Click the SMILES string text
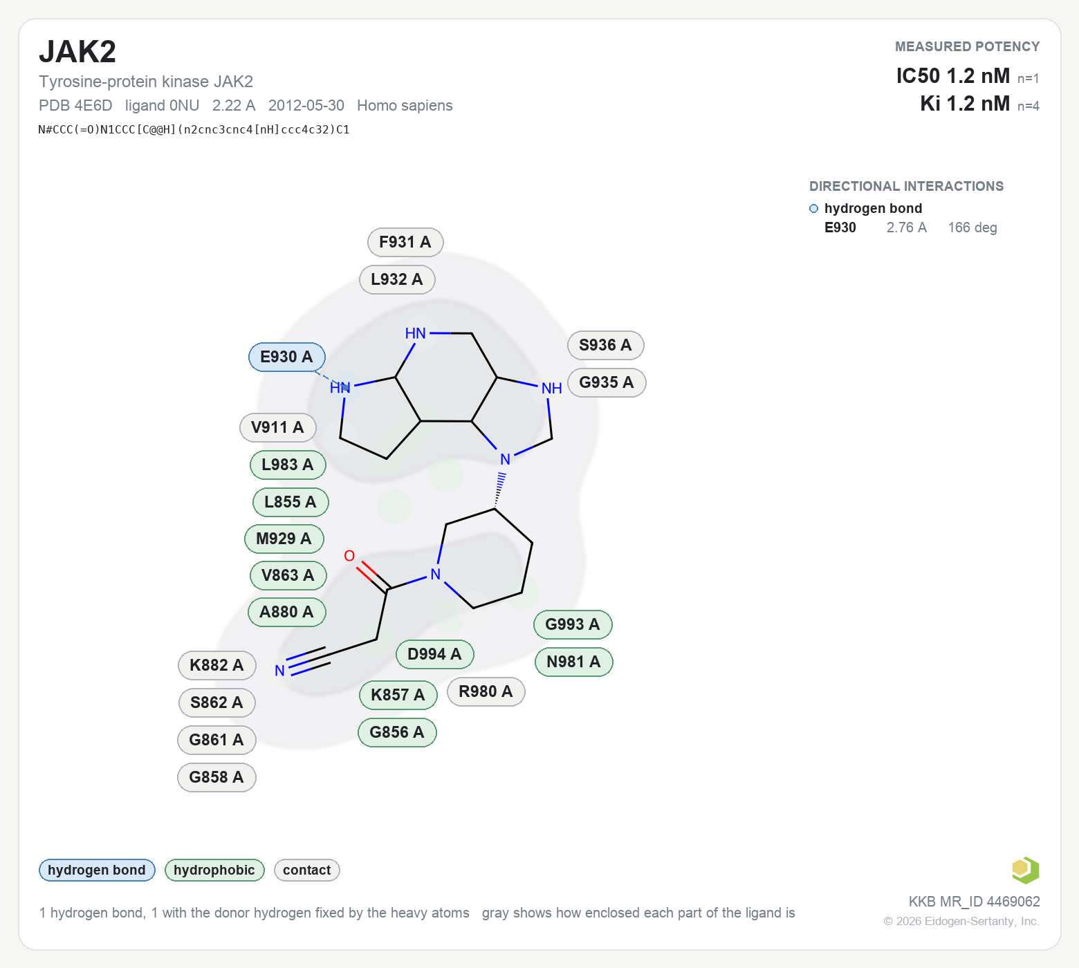Image resolution: width=1079 pixels, height=968 pixels. pyautogui.click(x=194, y=129)
